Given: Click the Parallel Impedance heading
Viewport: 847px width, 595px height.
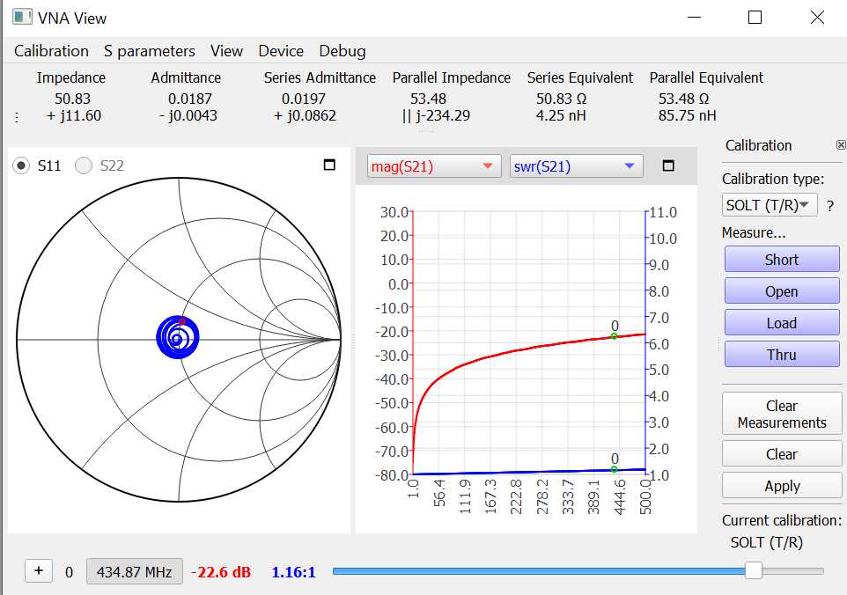Looking at the screenshot, I should pyautogui.click(x=452, y=77).
